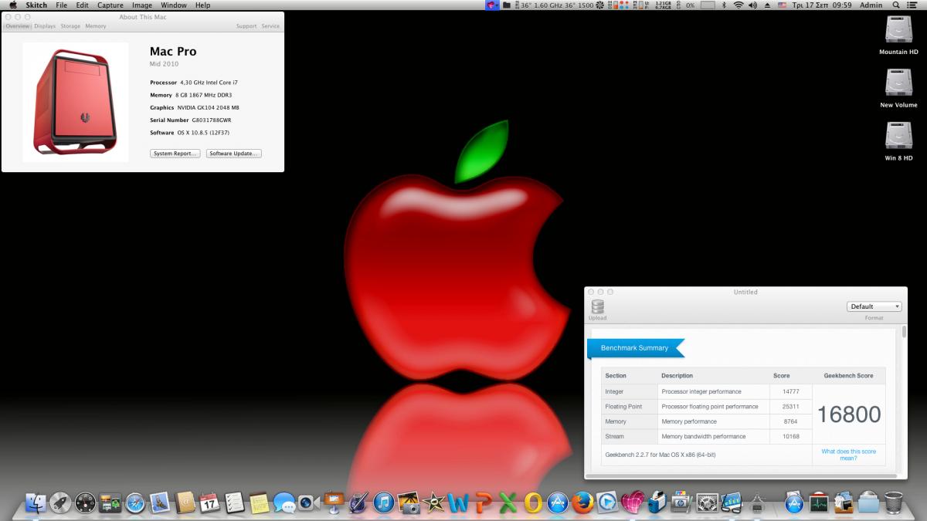Click the menu bar date and time
Image resolution: width=927 pixels, height=521 pixels.
pos(821,5)
